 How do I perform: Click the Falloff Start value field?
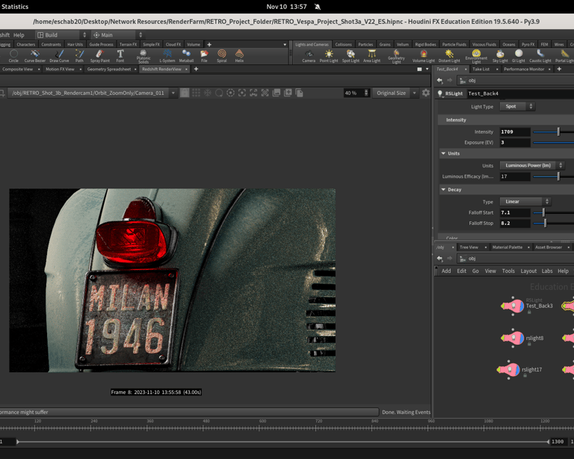514,212
